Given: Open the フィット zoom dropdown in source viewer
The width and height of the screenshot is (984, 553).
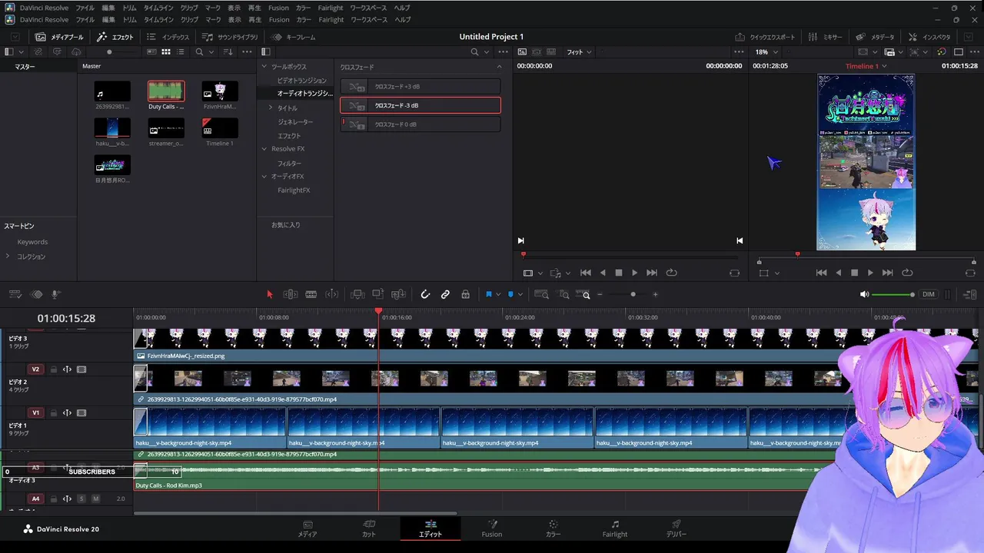Looking at the screenshot, I should pos(579,51).
